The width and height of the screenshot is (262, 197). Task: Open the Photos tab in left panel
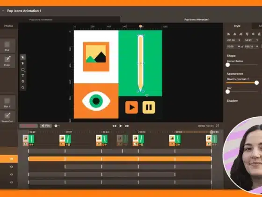pyautogui.click(x=8, y=26)
